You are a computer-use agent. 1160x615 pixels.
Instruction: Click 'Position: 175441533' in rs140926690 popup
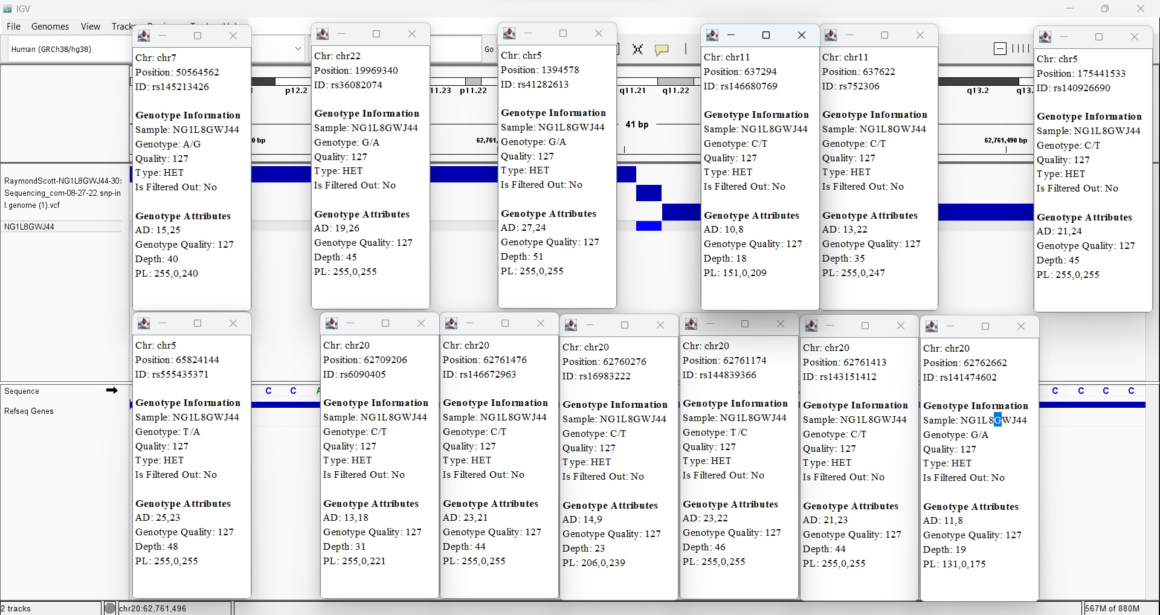point(1081,73)
